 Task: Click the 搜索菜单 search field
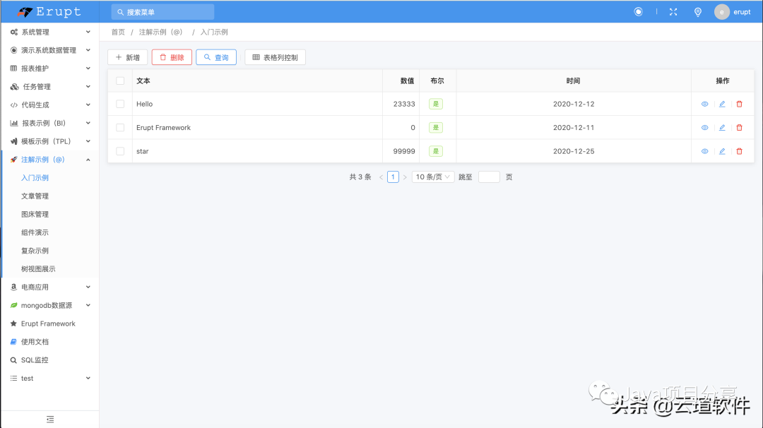tap(162, 11)
